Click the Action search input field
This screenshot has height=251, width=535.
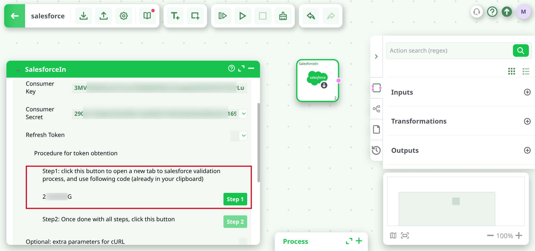coord(450,51)
